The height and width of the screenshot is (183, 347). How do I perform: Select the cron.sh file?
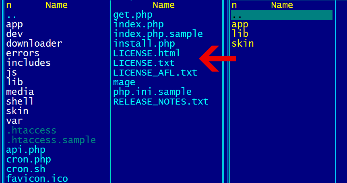point(26,169)
